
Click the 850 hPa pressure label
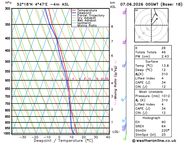8,117
